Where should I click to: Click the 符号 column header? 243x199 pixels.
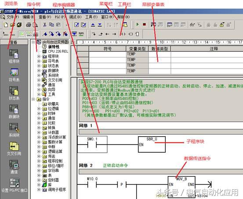pyautogui.click(x=108, y=49)
